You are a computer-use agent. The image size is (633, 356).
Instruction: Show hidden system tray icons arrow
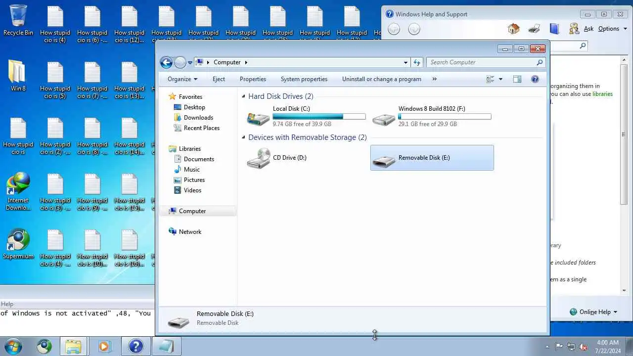(547, 347)
